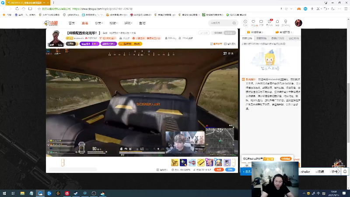Image resolution: width=350 pixels, height=197 pixels.
Task: Click the red plane gift icon
Action: tap(192, 162)
